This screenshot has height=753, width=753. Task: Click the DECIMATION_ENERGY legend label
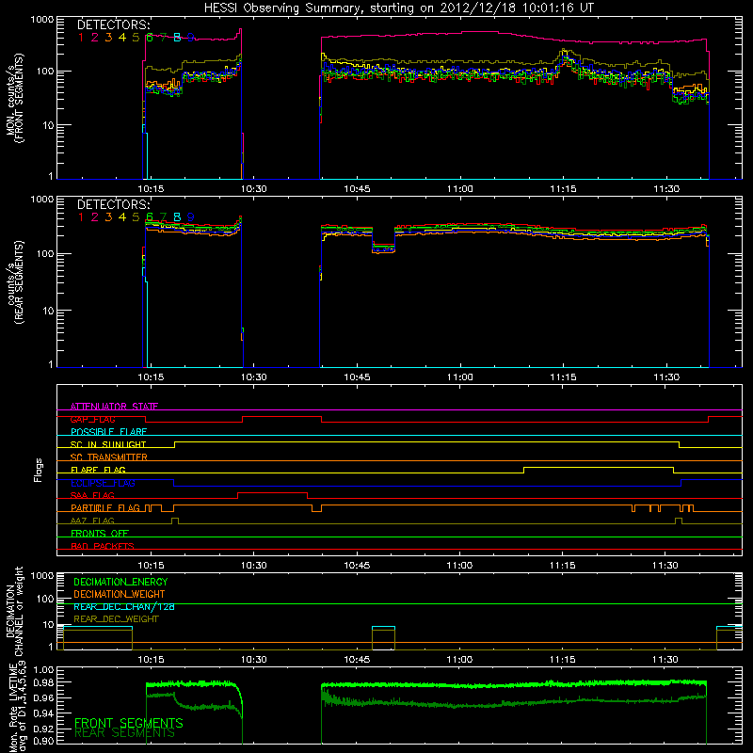point(120,582)
